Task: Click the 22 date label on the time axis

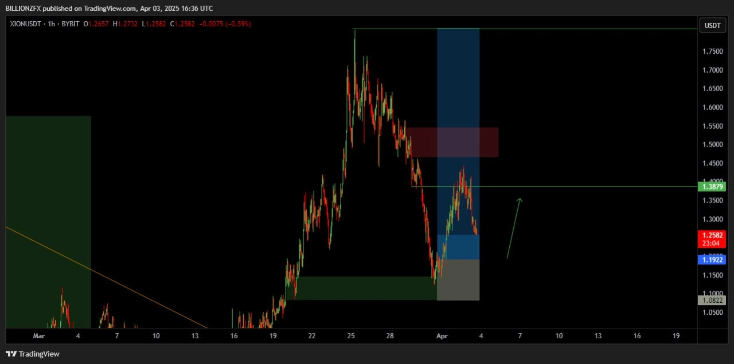Action: tap(312, 336)
